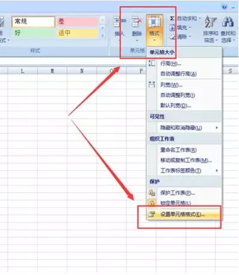Select Default Width (默认列宽(D)...)
239x275 pixels.
(184, 106)
